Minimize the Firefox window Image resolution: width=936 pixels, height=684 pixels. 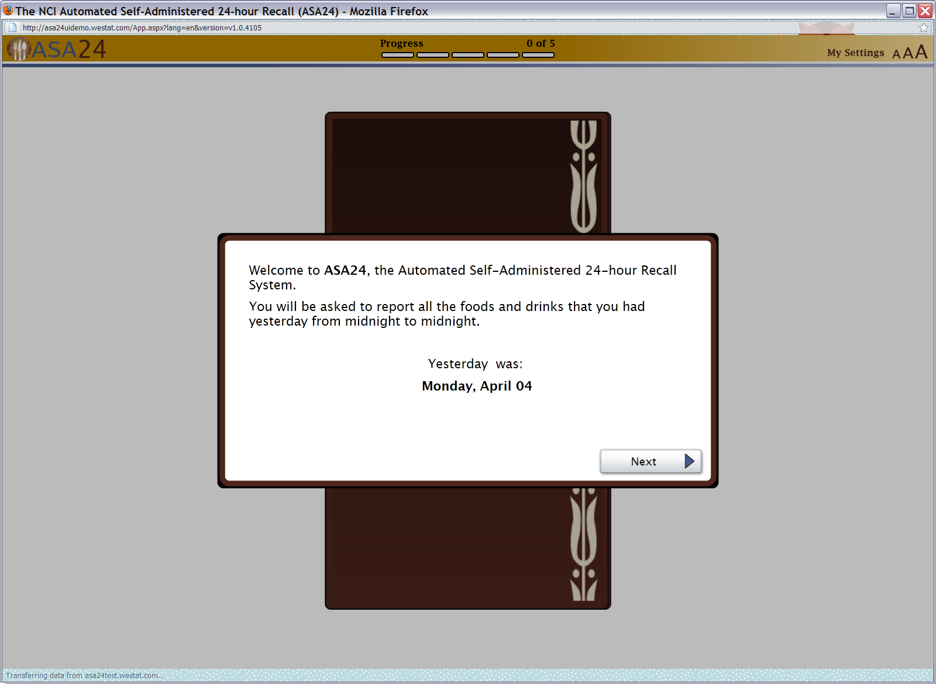(x=893, y=11)
